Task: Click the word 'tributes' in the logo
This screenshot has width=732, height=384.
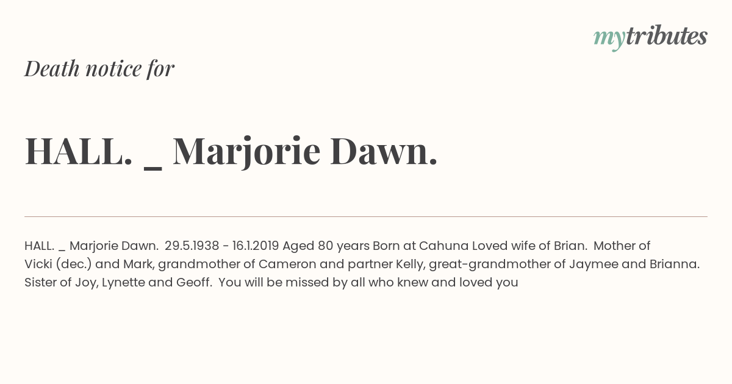Action: pyautogui.click(x=666, y=36)
